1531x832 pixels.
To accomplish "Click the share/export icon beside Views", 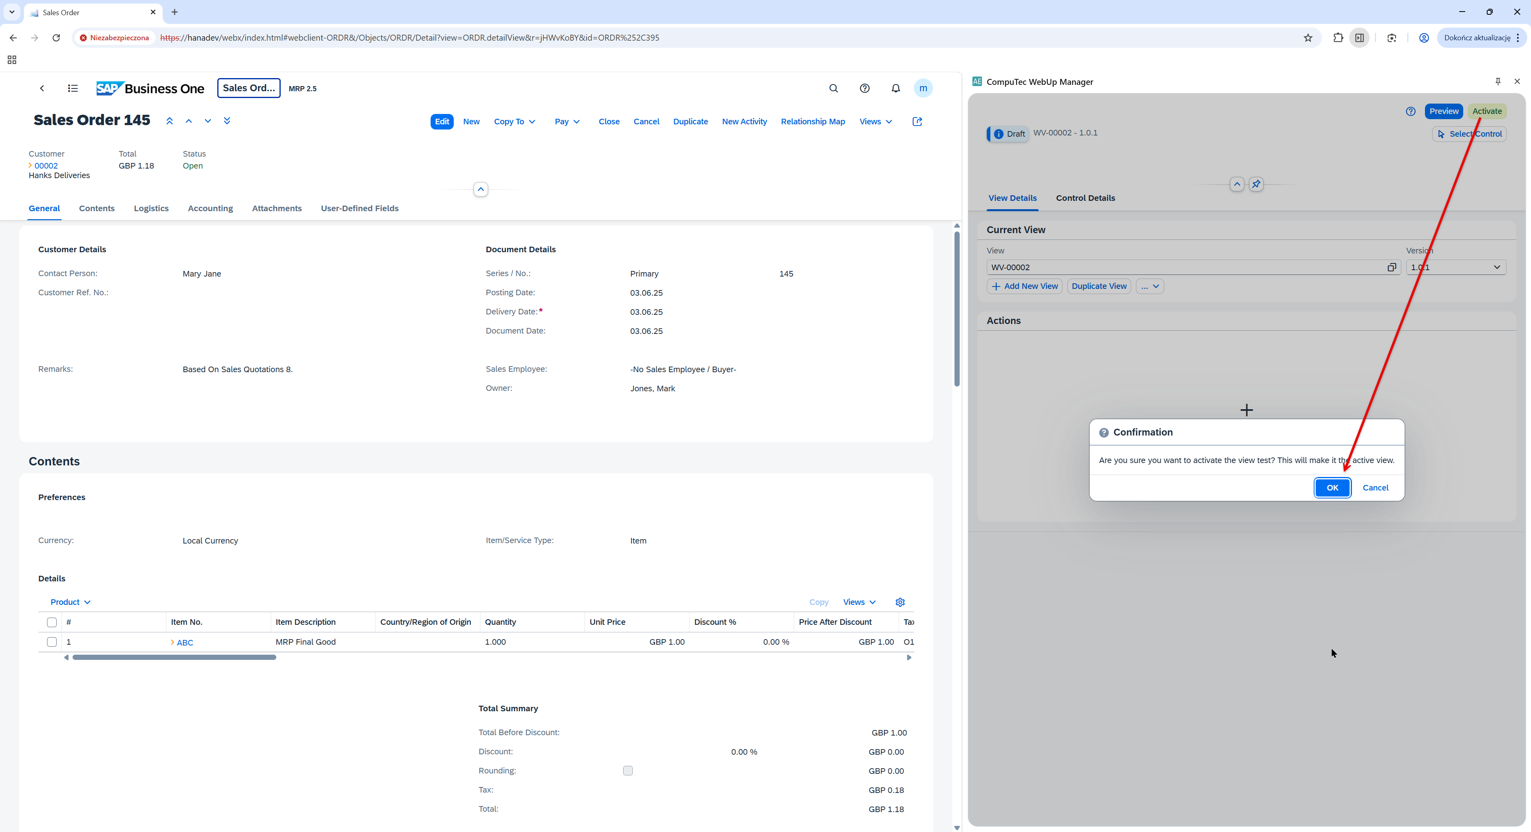I will coord(917,121).
